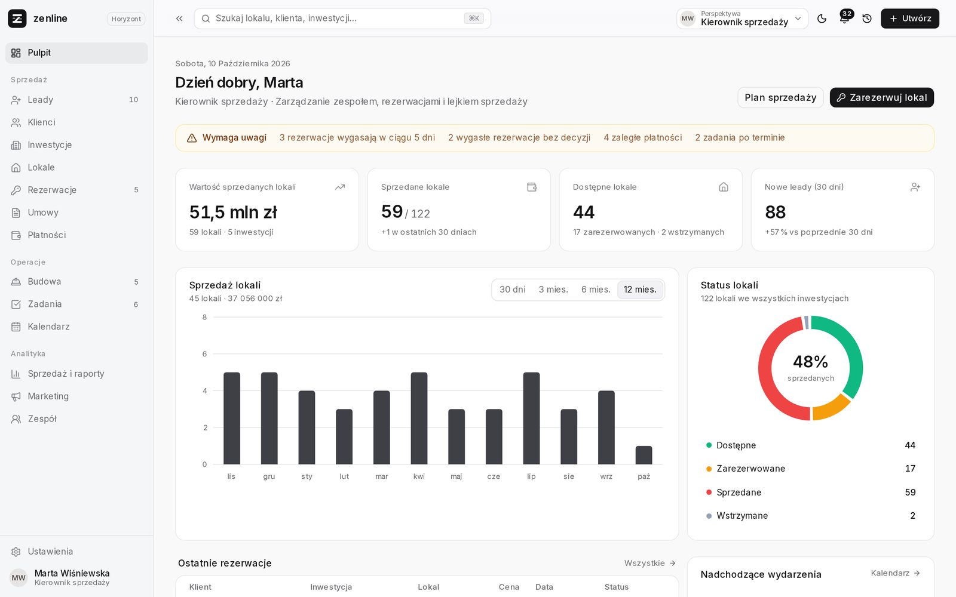Viewport: 956px width, 597px height.
Task: Open Leady in the sidebar
Action: point(76,100)
